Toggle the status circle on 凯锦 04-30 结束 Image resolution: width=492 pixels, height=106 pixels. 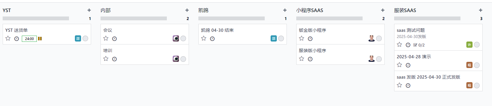(x=281, y=39)
